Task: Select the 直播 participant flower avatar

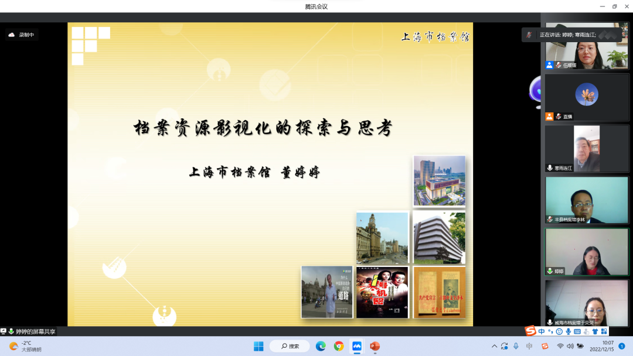Action: [x=587, y=94]
